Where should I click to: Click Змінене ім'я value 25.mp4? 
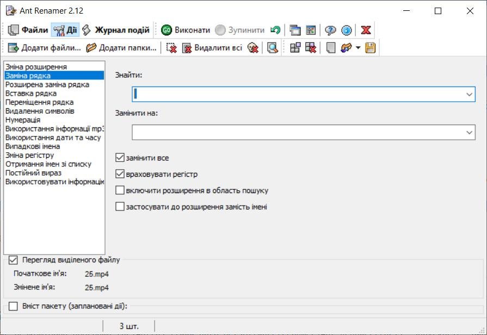[97, 288]
